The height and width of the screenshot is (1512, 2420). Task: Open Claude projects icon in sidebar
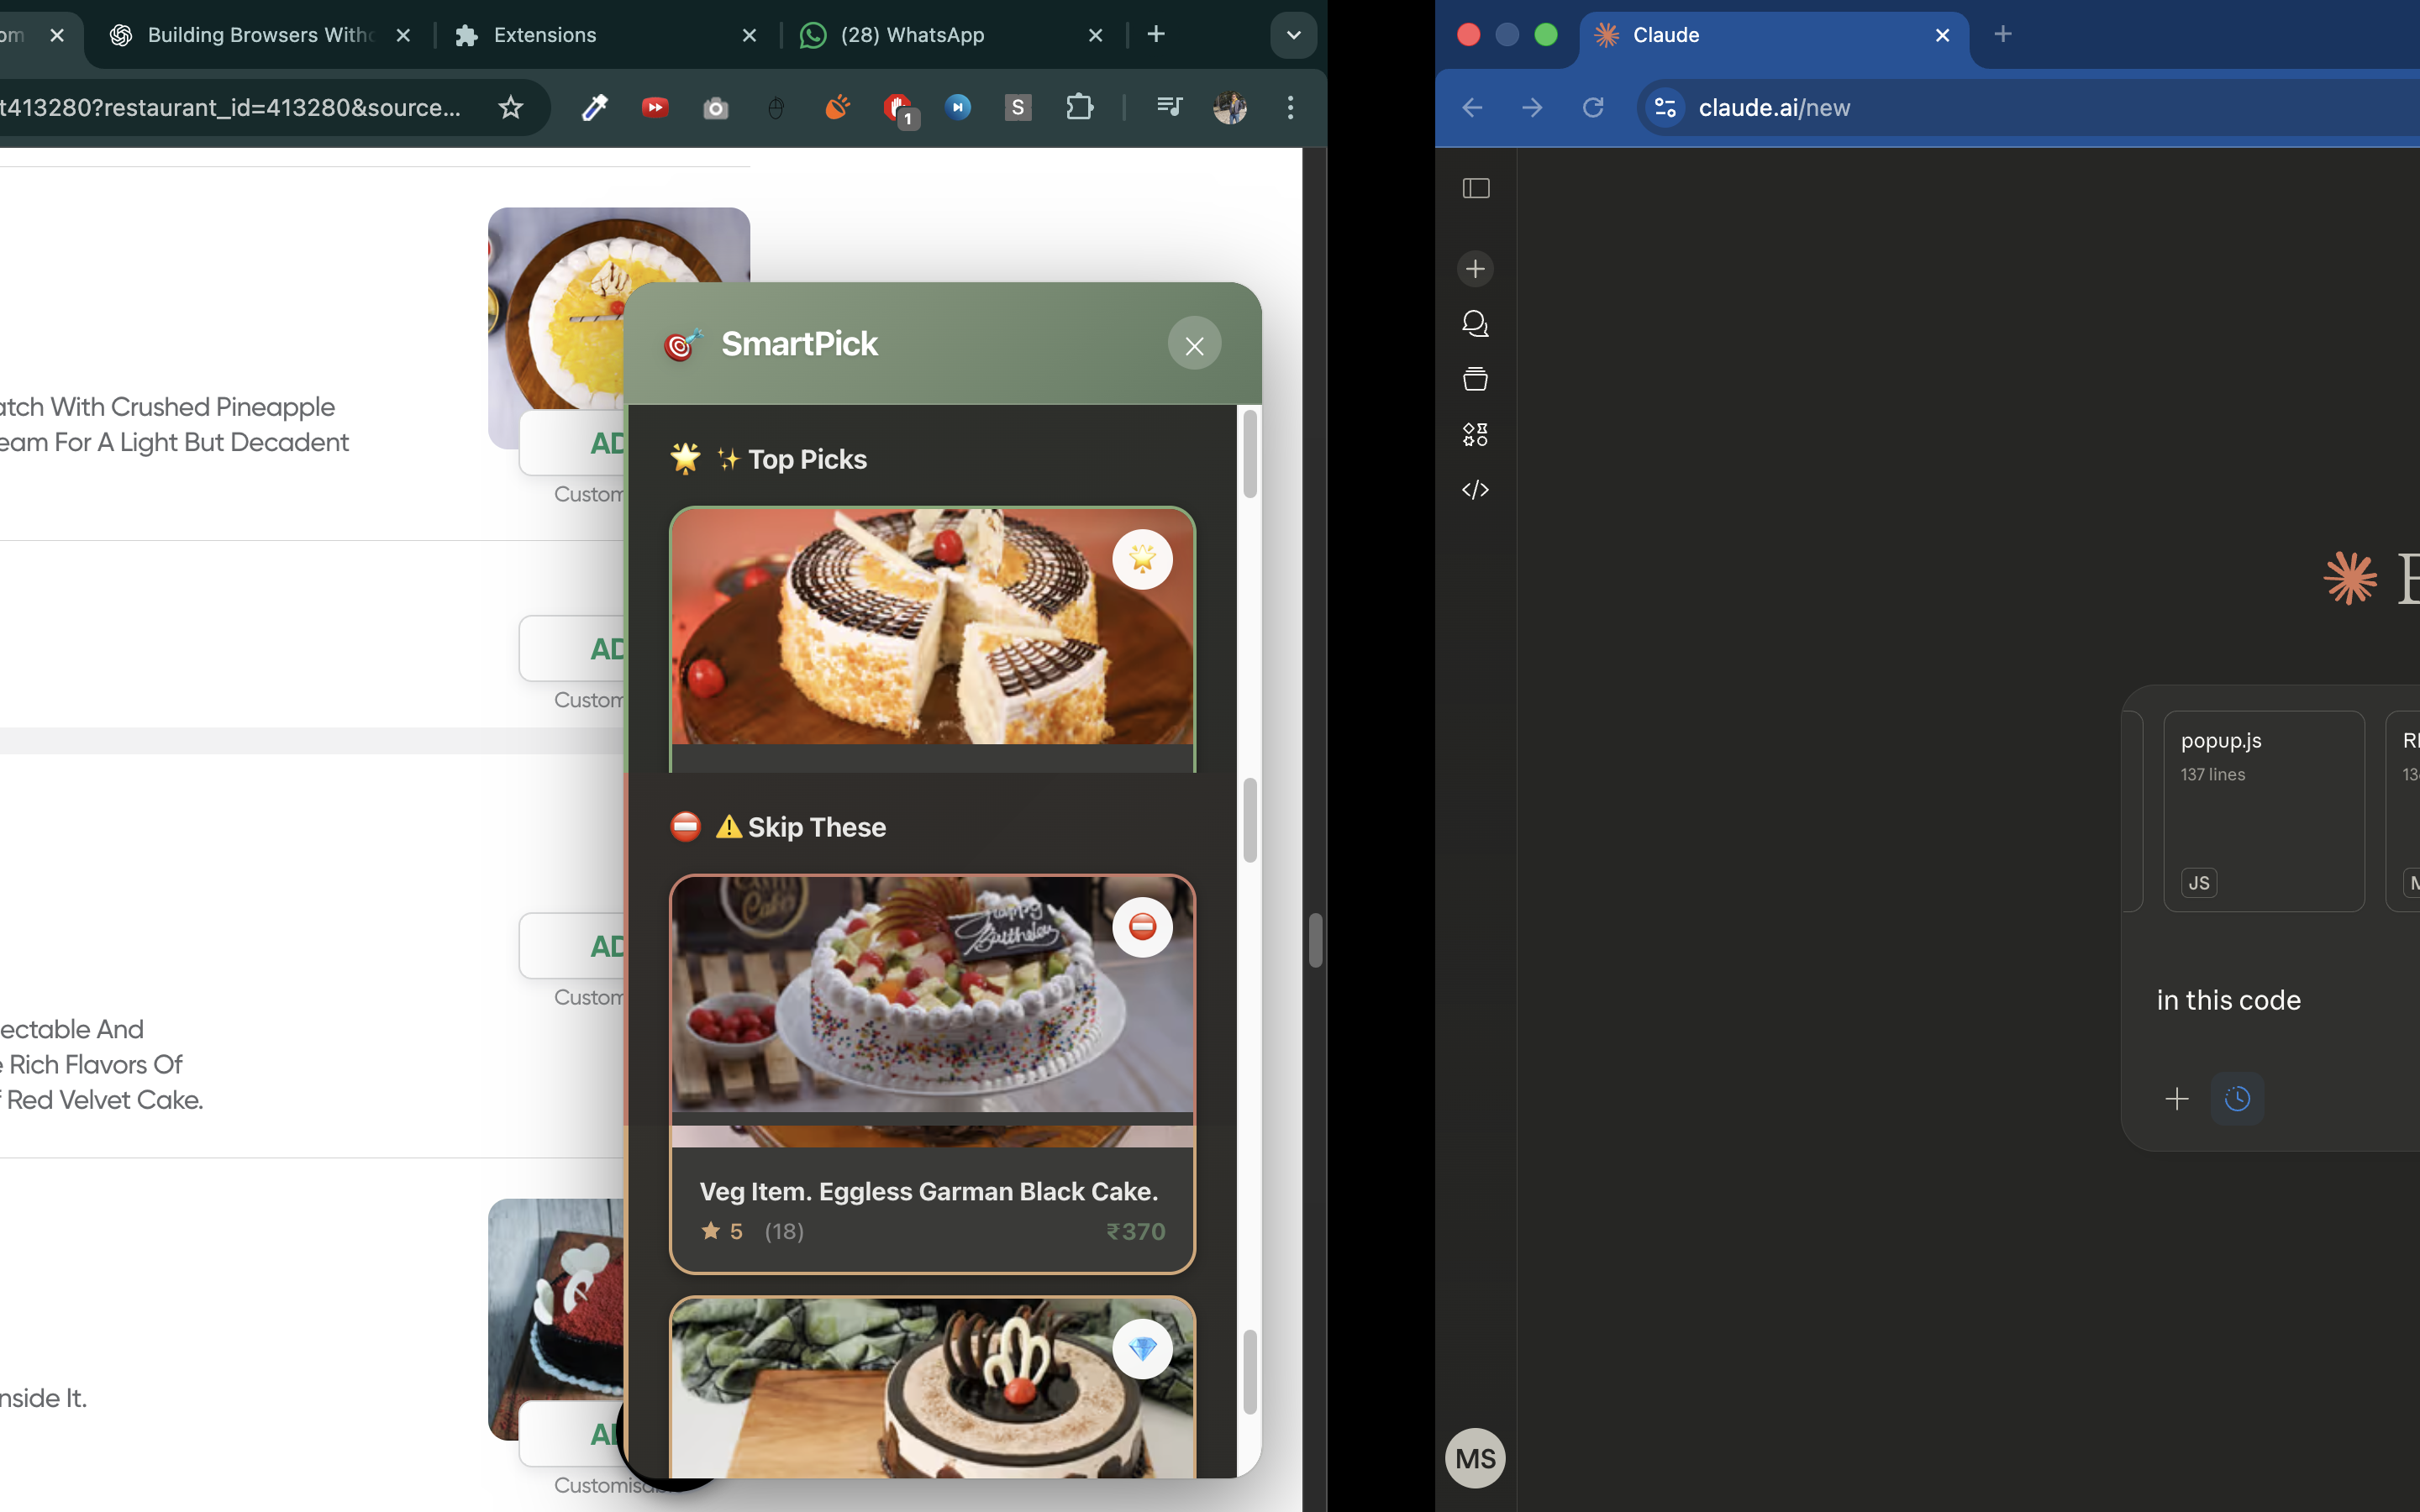click(x=1476, y=379)
